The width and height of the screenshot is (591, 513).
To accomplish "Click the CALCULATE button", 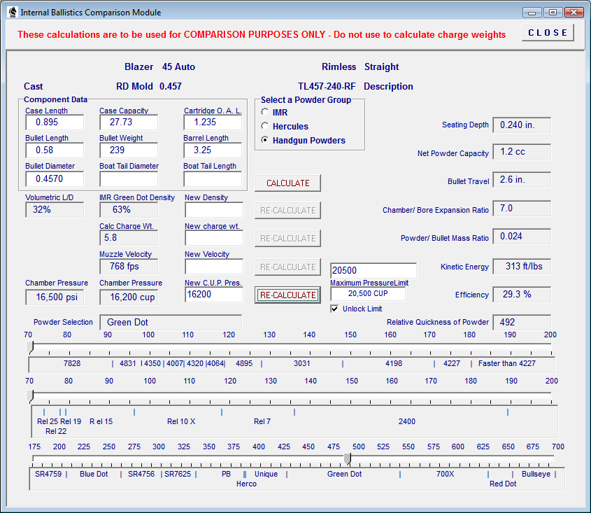I will tap(287, 183).
